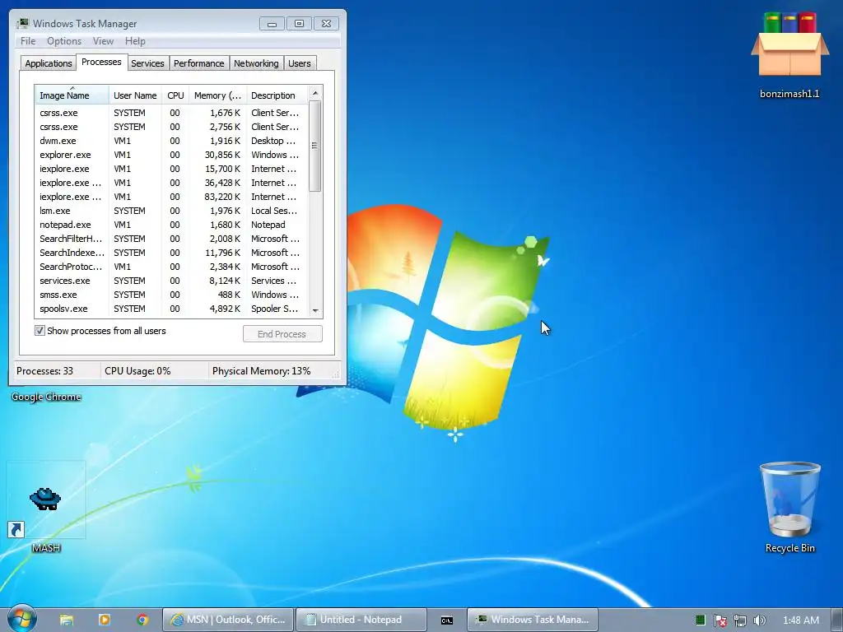
Task: Click the process list scroll up arrow
Action: (x=315, y=93)
